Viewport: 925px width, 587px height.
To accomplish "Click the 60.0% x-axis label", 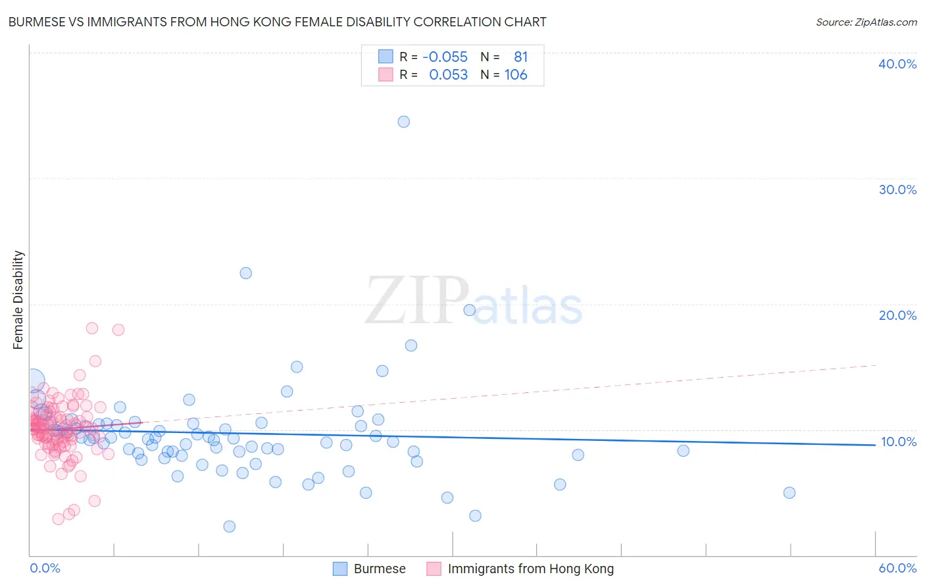I will pos(897,568).
